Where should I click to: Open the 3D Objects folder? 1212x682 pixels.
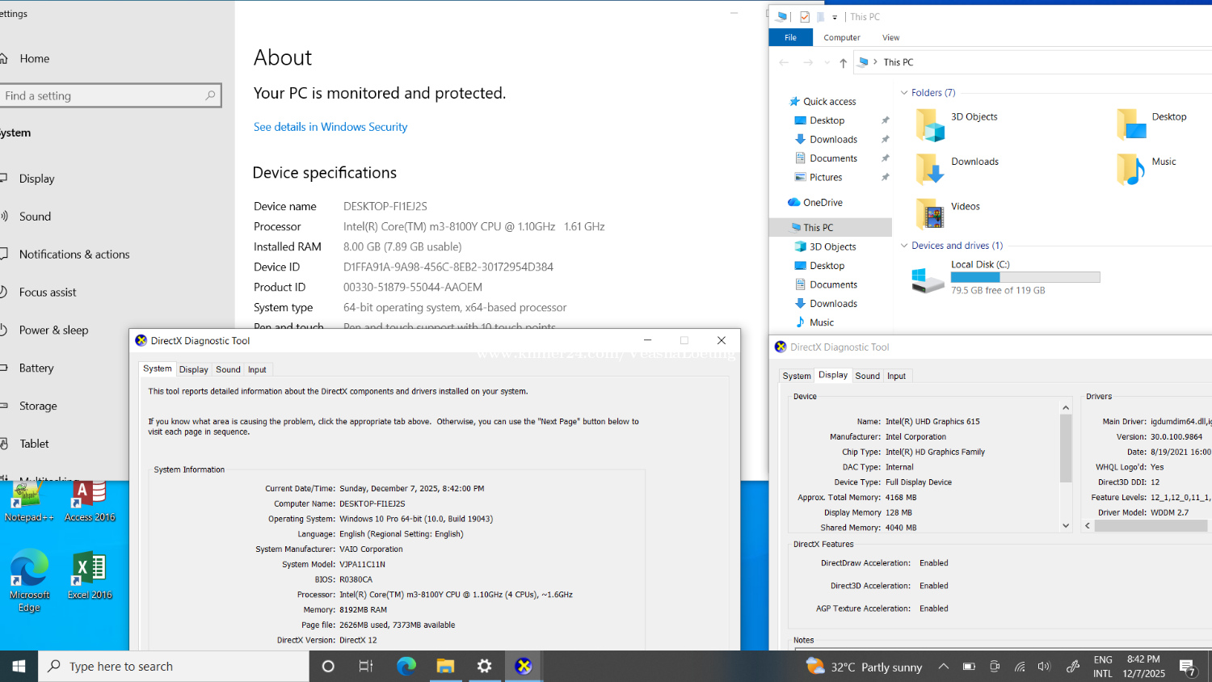(974, 117)
